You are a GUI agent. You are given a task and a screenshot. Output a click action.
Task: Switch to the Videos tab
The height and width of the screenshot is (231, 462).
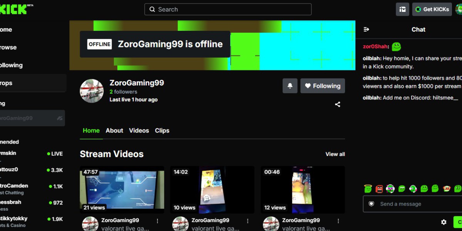tap(139, 131)
